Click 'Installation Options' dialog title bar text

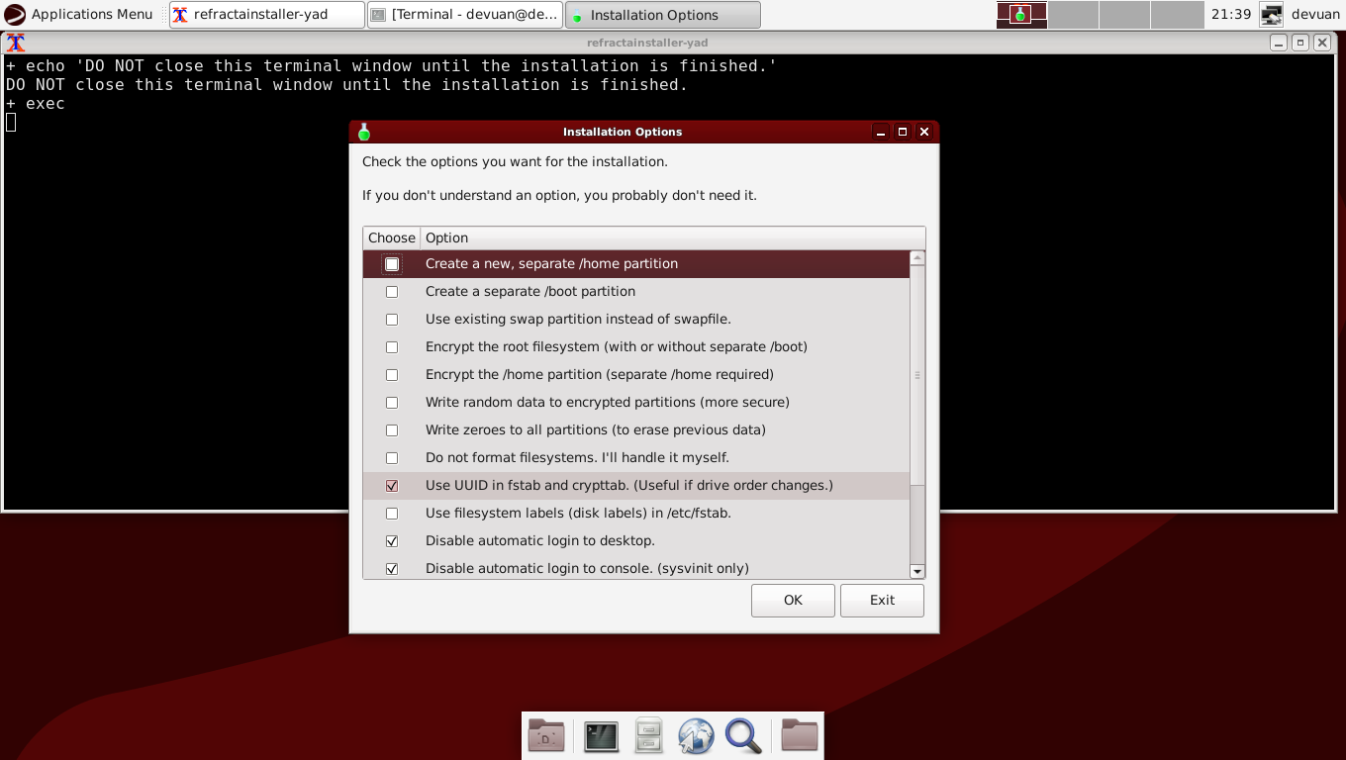(623, 132)
